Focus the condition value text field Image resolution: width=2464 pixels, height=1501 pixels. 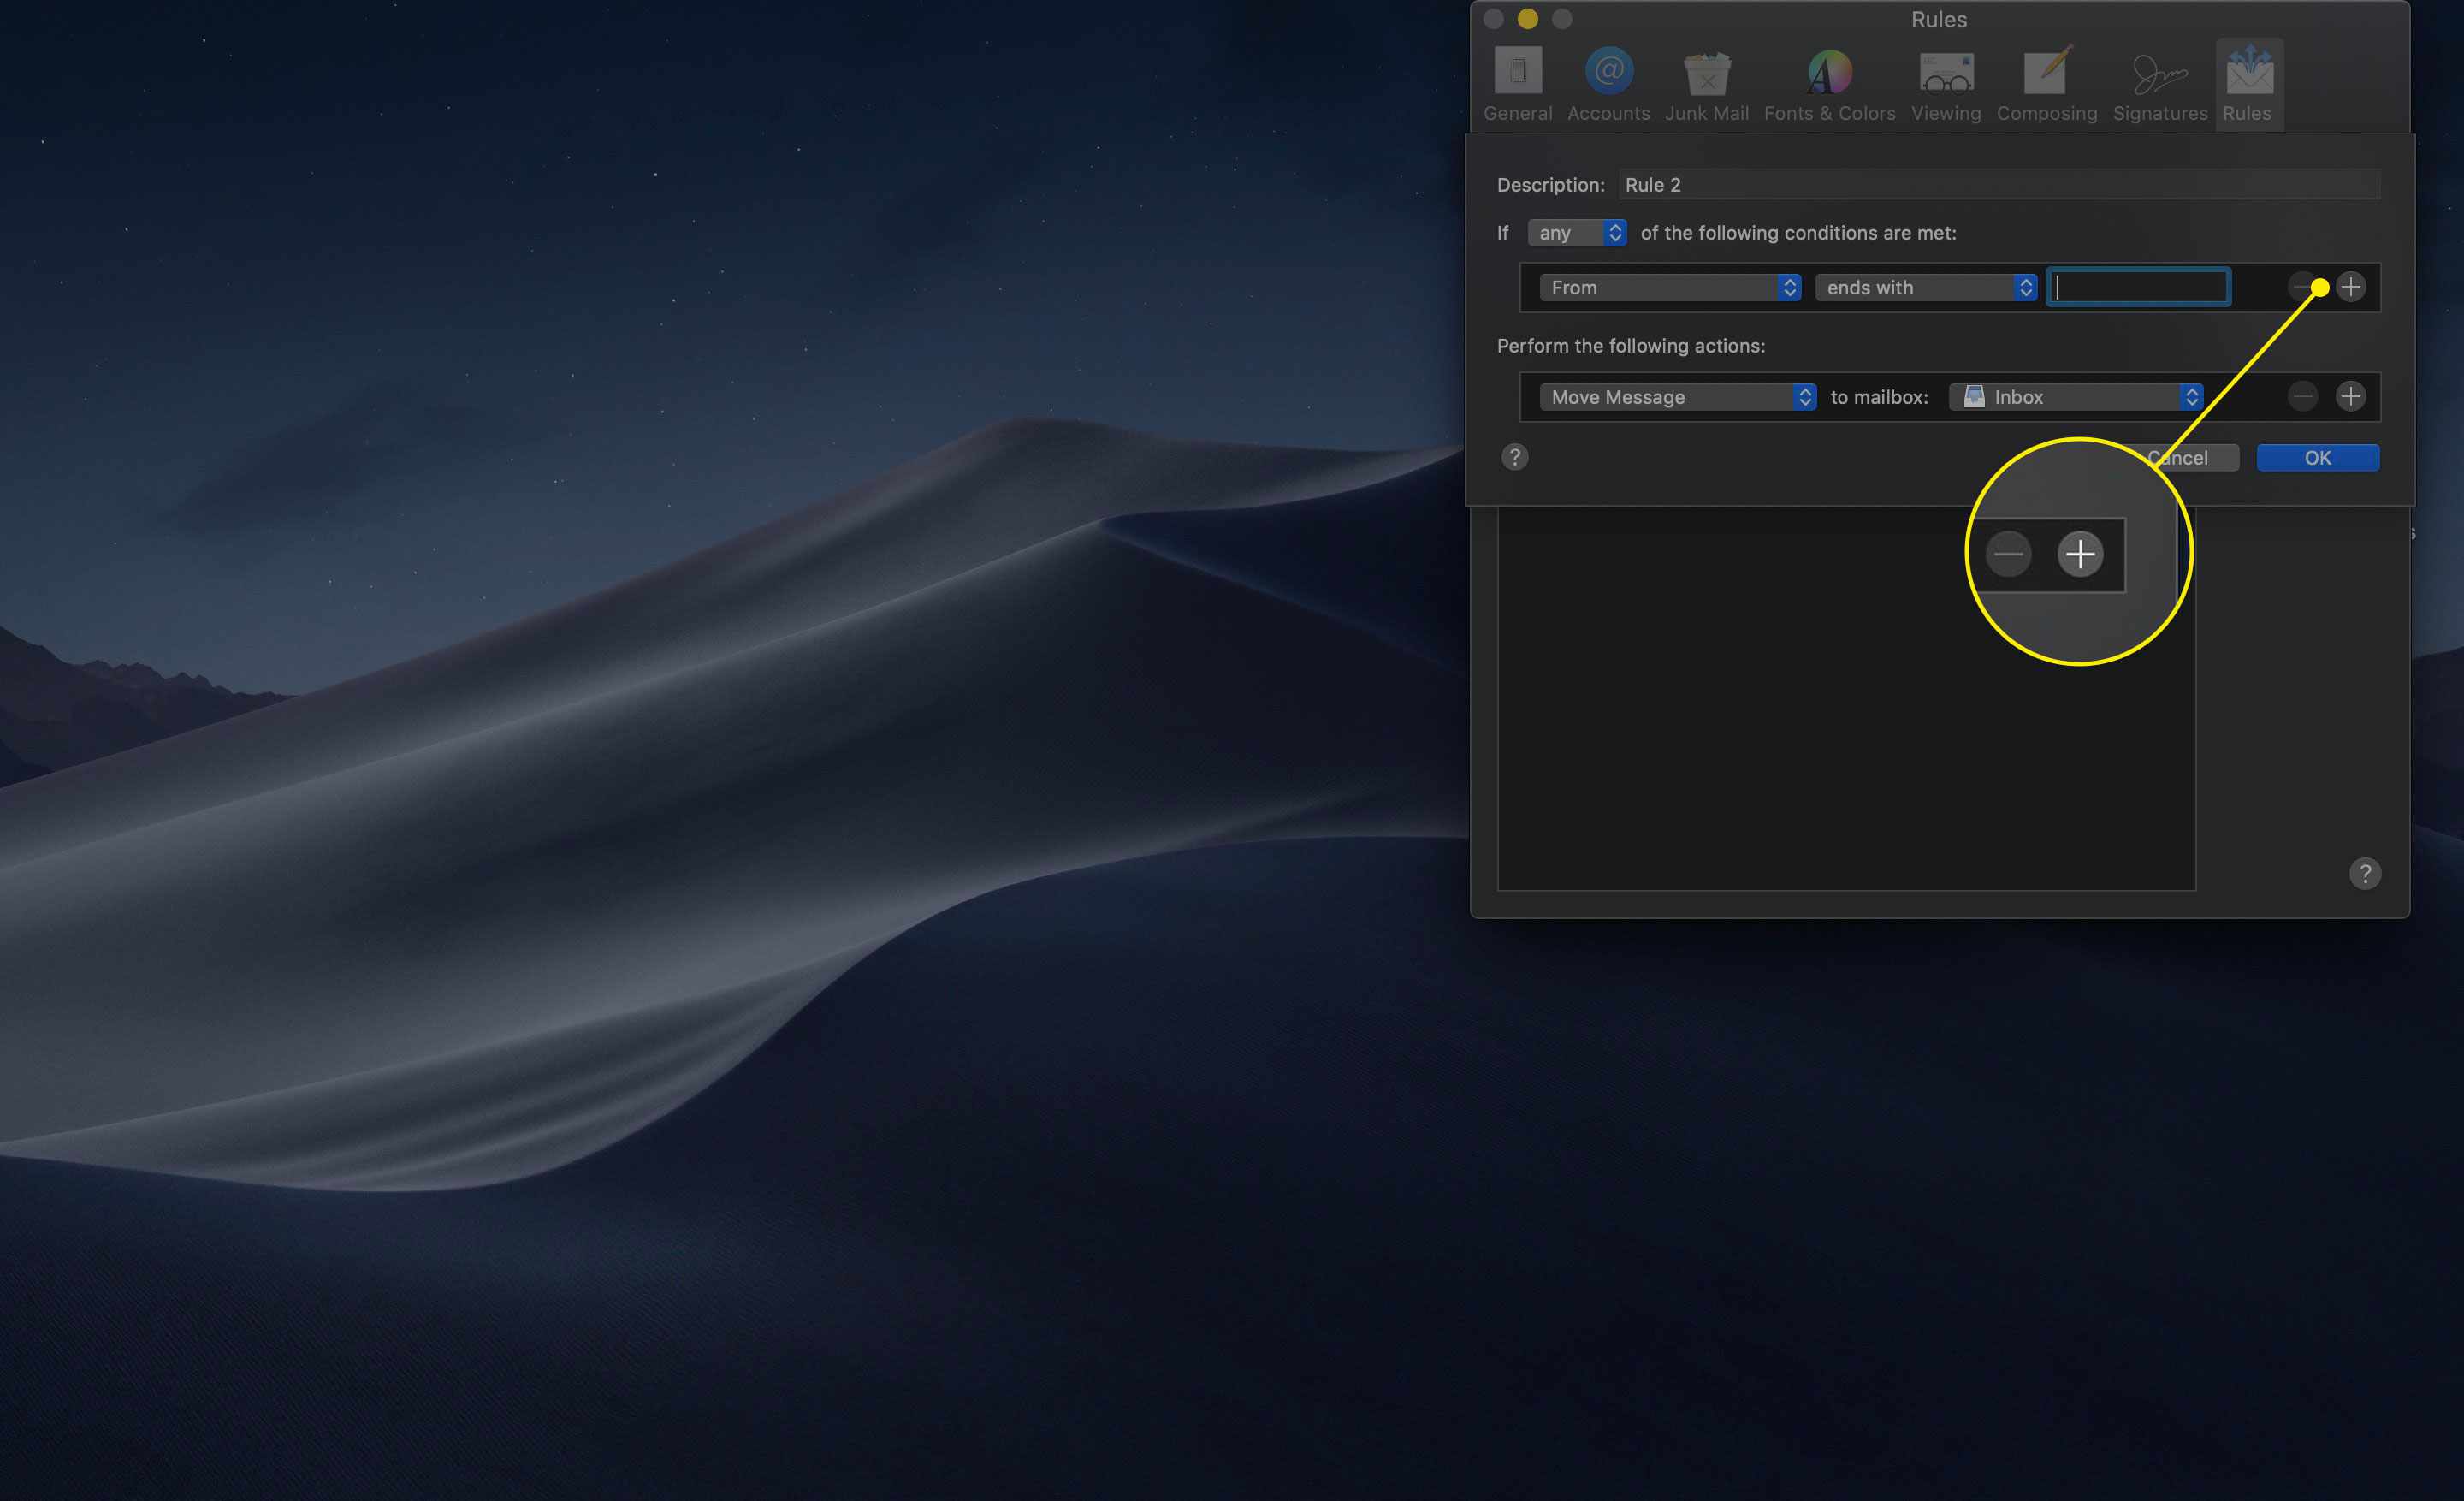coord(2138,288)
